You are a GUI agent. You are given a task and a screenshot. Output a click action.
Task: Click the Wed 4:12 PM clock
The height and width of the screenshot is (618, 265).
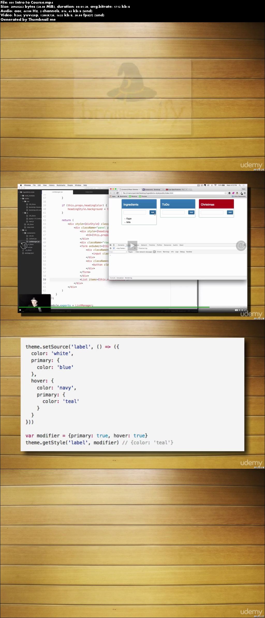232,185
